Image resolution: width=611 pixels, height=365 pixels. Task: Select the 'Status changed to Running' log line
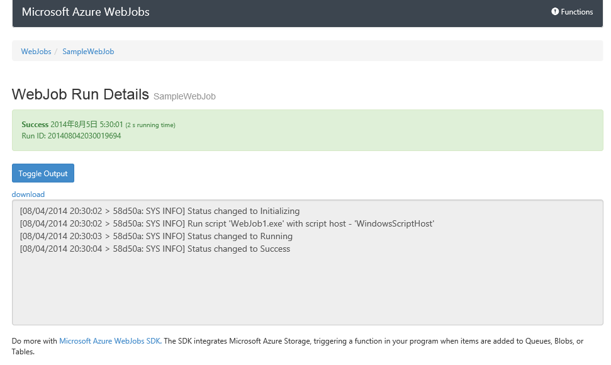[x=156, y=237]
